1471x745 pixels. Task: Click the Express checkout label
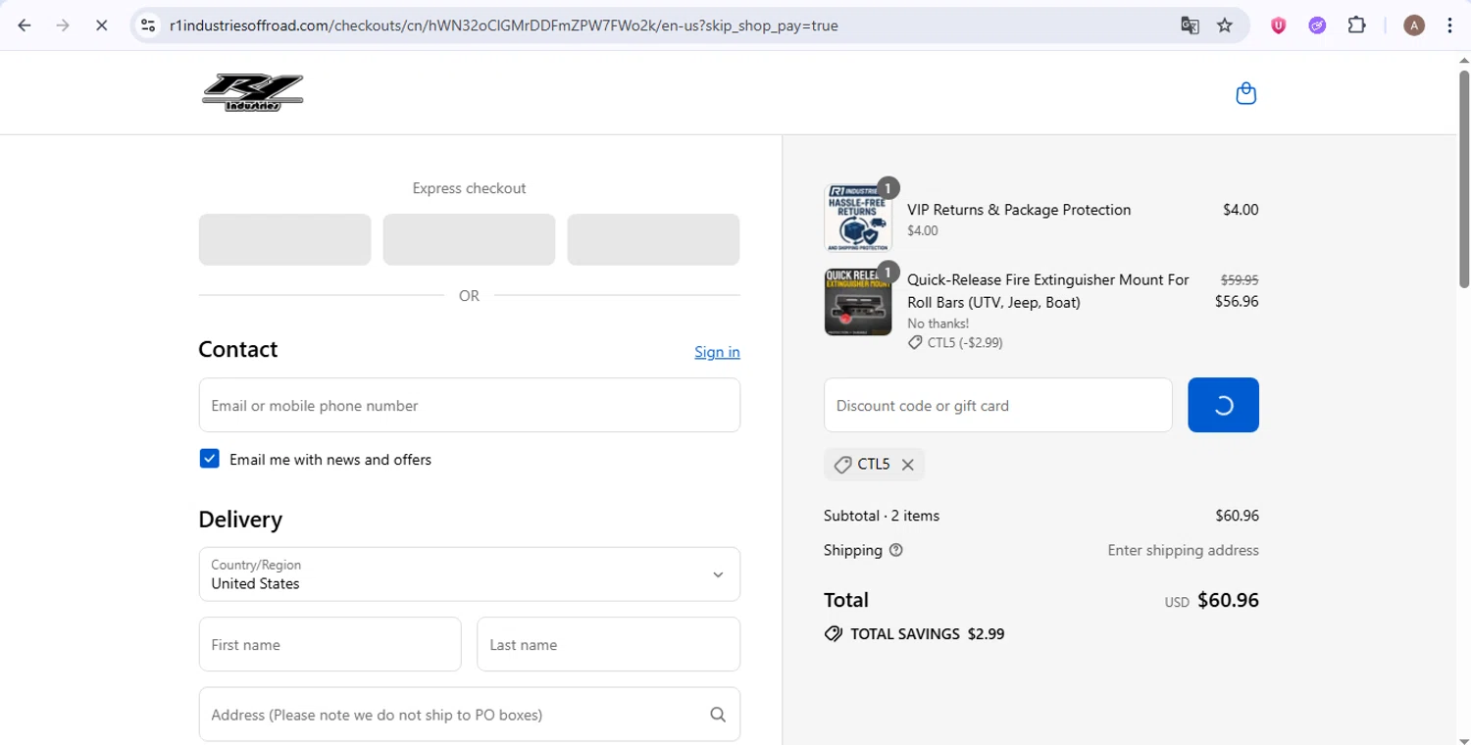(x=469, y=188)
